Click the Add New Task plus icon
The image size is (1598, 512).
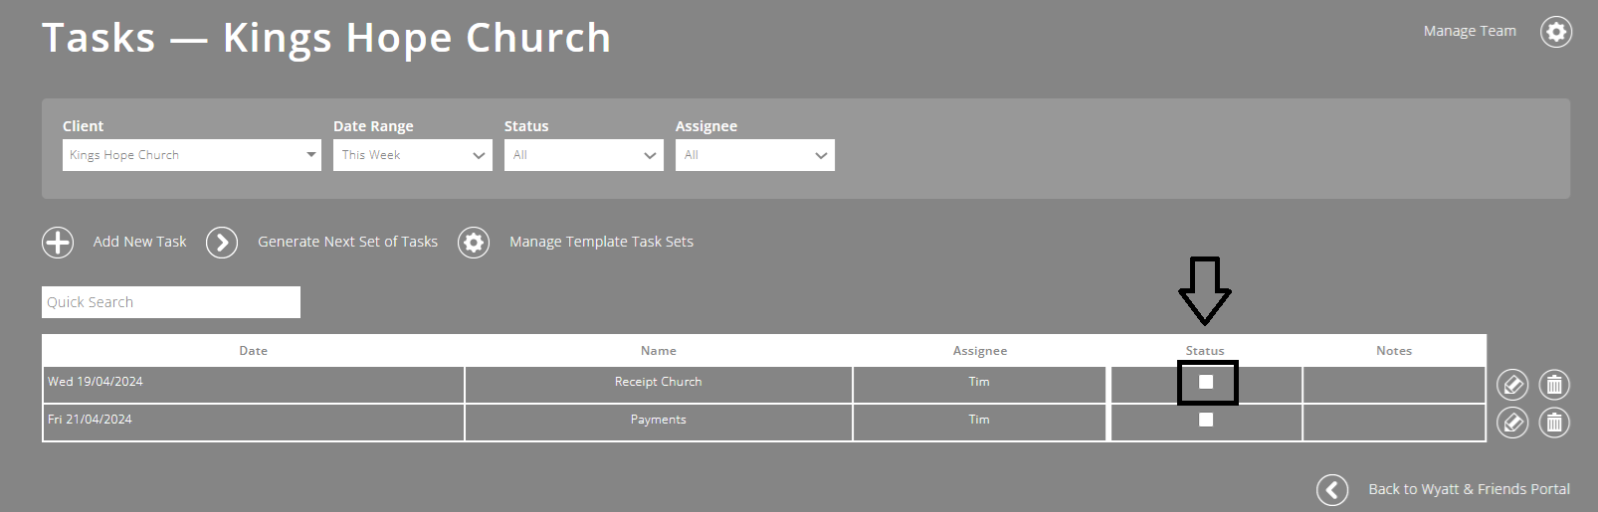pyautogui.click(x=58, y=243)
